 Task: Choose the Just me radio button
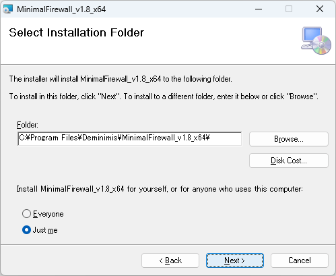[26, 230]
